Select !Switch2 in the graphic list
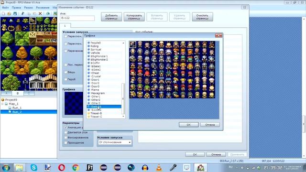Image resolution: width=306 pixels, height=172 pixels. point(96,110)
